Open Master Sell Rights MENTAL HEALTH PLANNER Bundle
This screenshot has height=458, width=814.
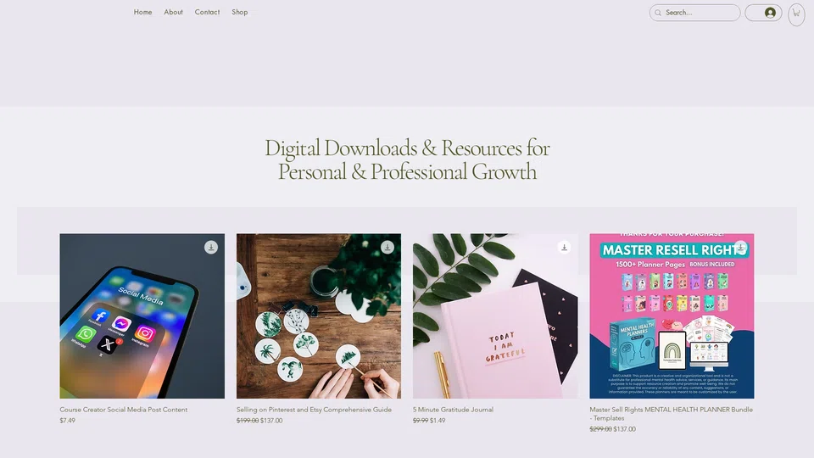click(x=672, y=413)
